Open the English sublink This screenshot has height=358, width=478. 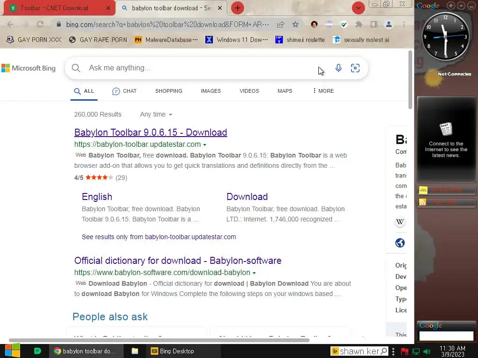[97, 197]
